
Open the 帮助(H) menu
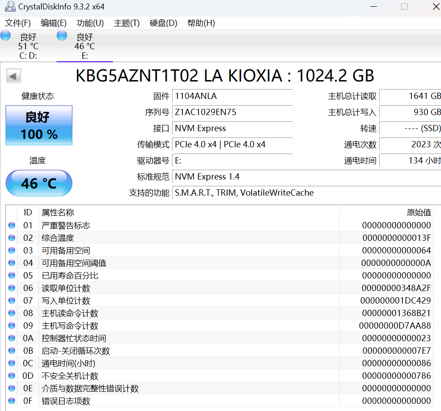coord(201,23)
